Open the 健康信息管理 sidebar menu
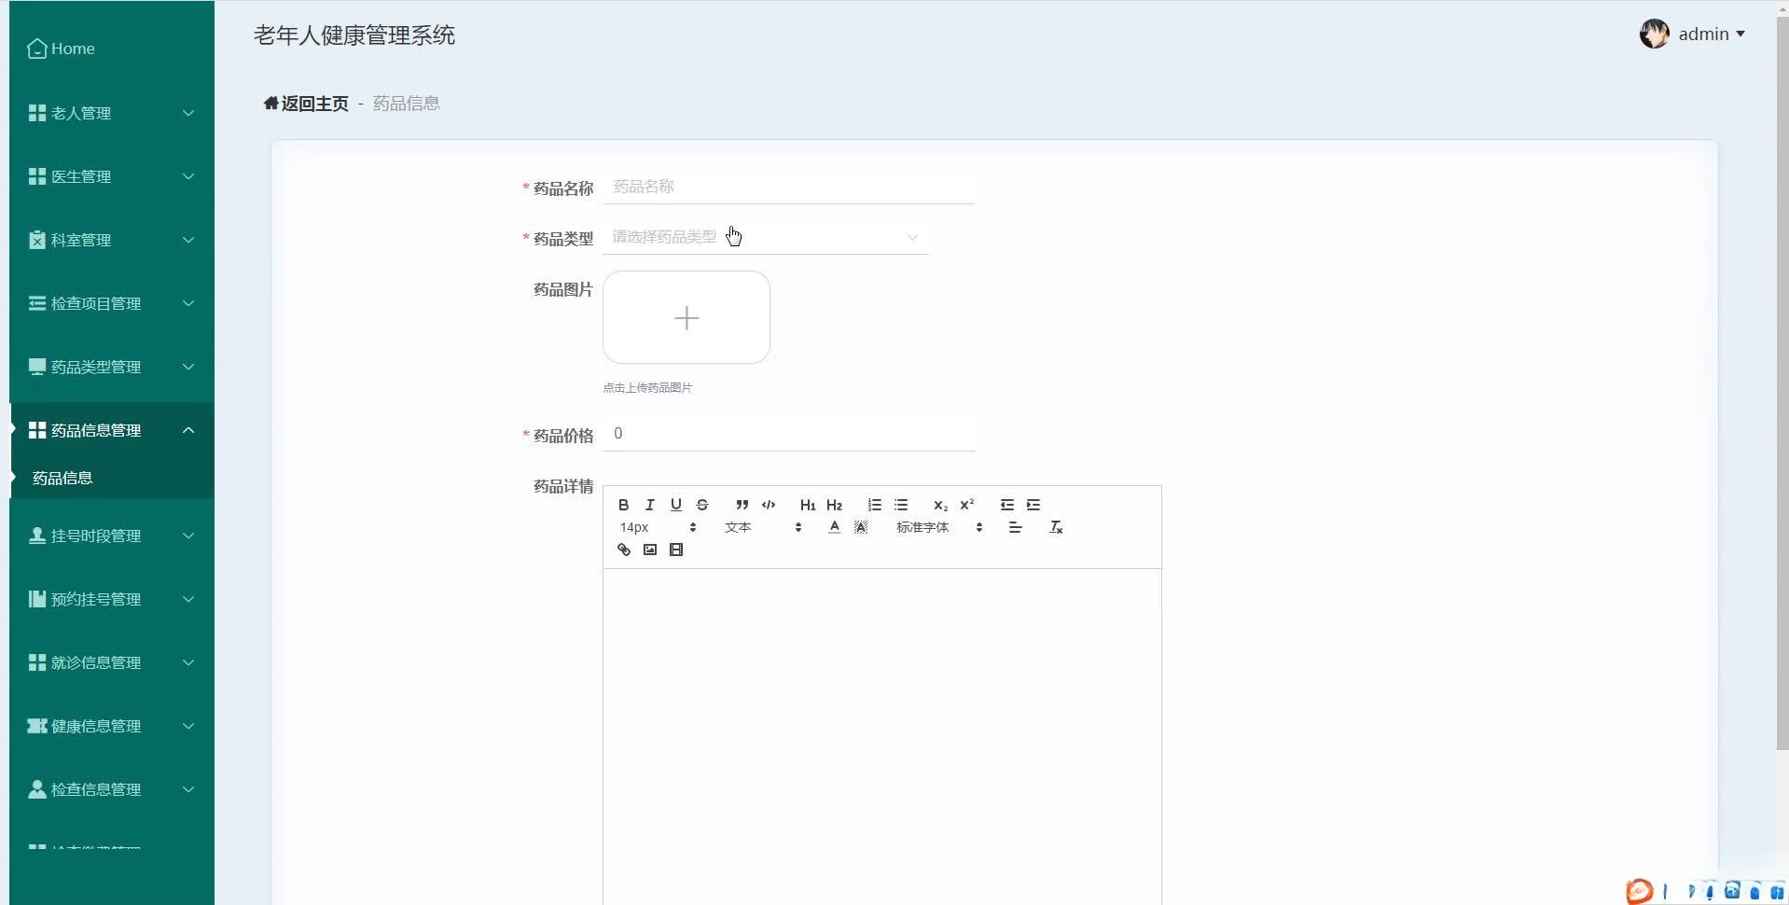1789x905 pixels. coord(112,726)
